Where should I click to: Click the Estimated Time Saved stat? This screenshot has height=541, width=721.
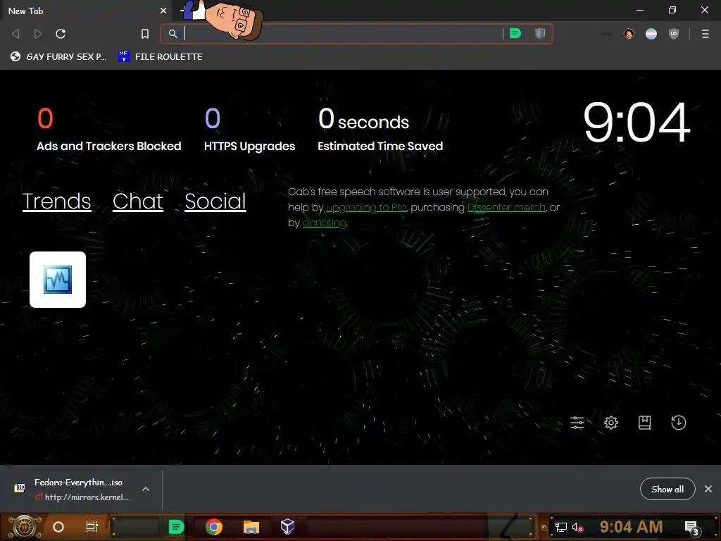coord(380,130)
